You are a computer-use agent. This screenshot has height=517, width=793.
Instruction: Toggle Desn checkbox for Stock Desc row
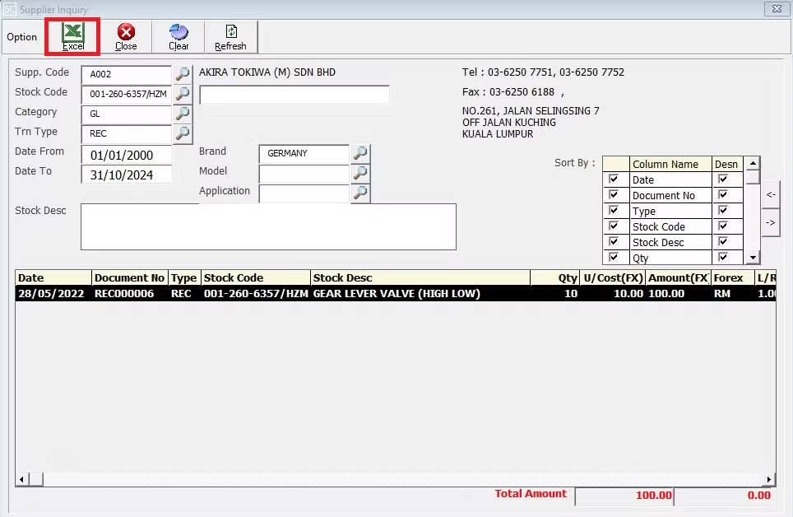(723, 242)
